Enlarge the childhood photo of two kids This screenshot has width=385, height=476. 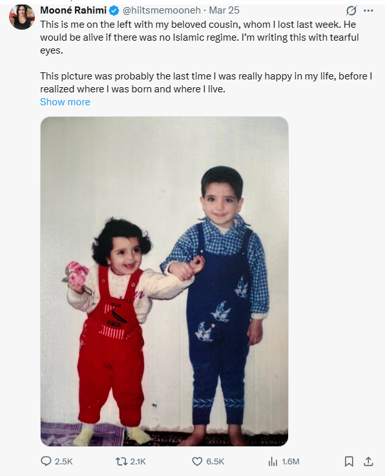164,282
